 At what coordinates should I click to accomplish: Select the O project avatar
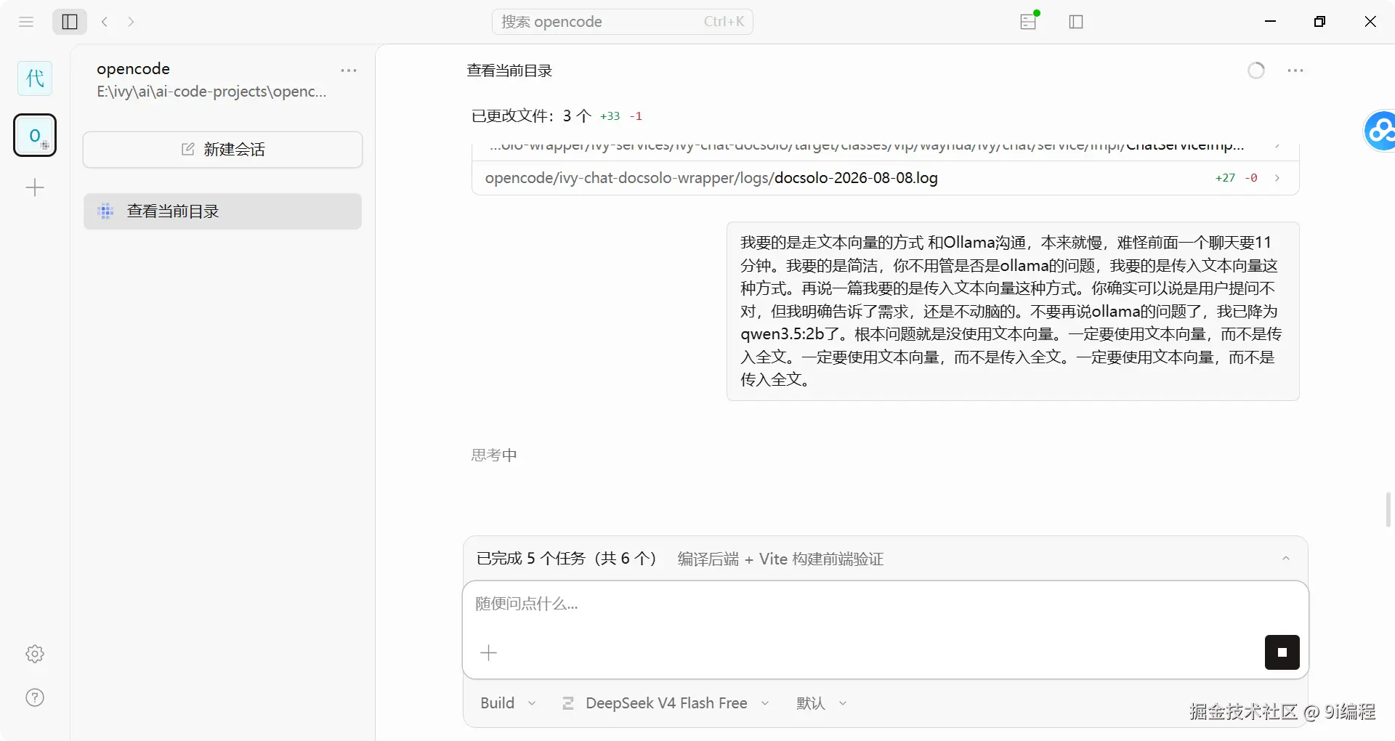[x=35, y=135]
